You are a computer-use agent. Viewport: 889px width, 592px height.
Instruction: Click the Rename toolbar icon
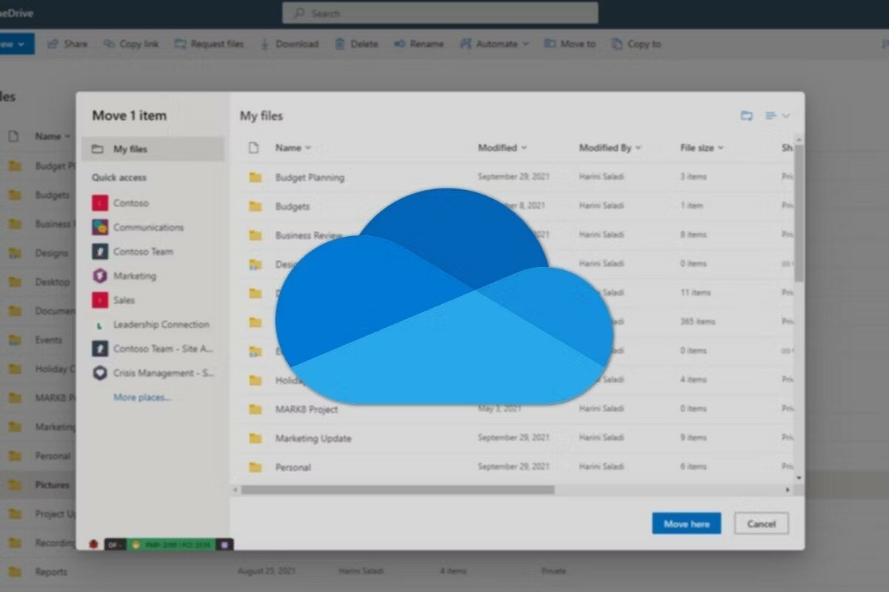(400, 44)
